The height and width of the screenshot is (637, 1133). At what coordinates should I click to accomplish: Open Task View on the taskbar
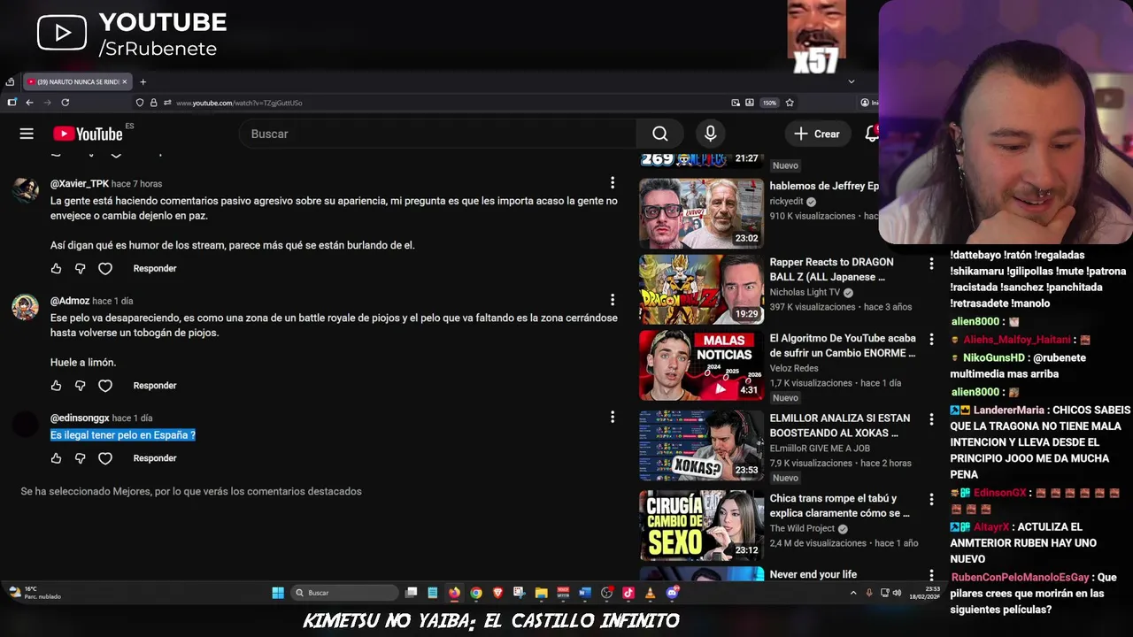411,593
